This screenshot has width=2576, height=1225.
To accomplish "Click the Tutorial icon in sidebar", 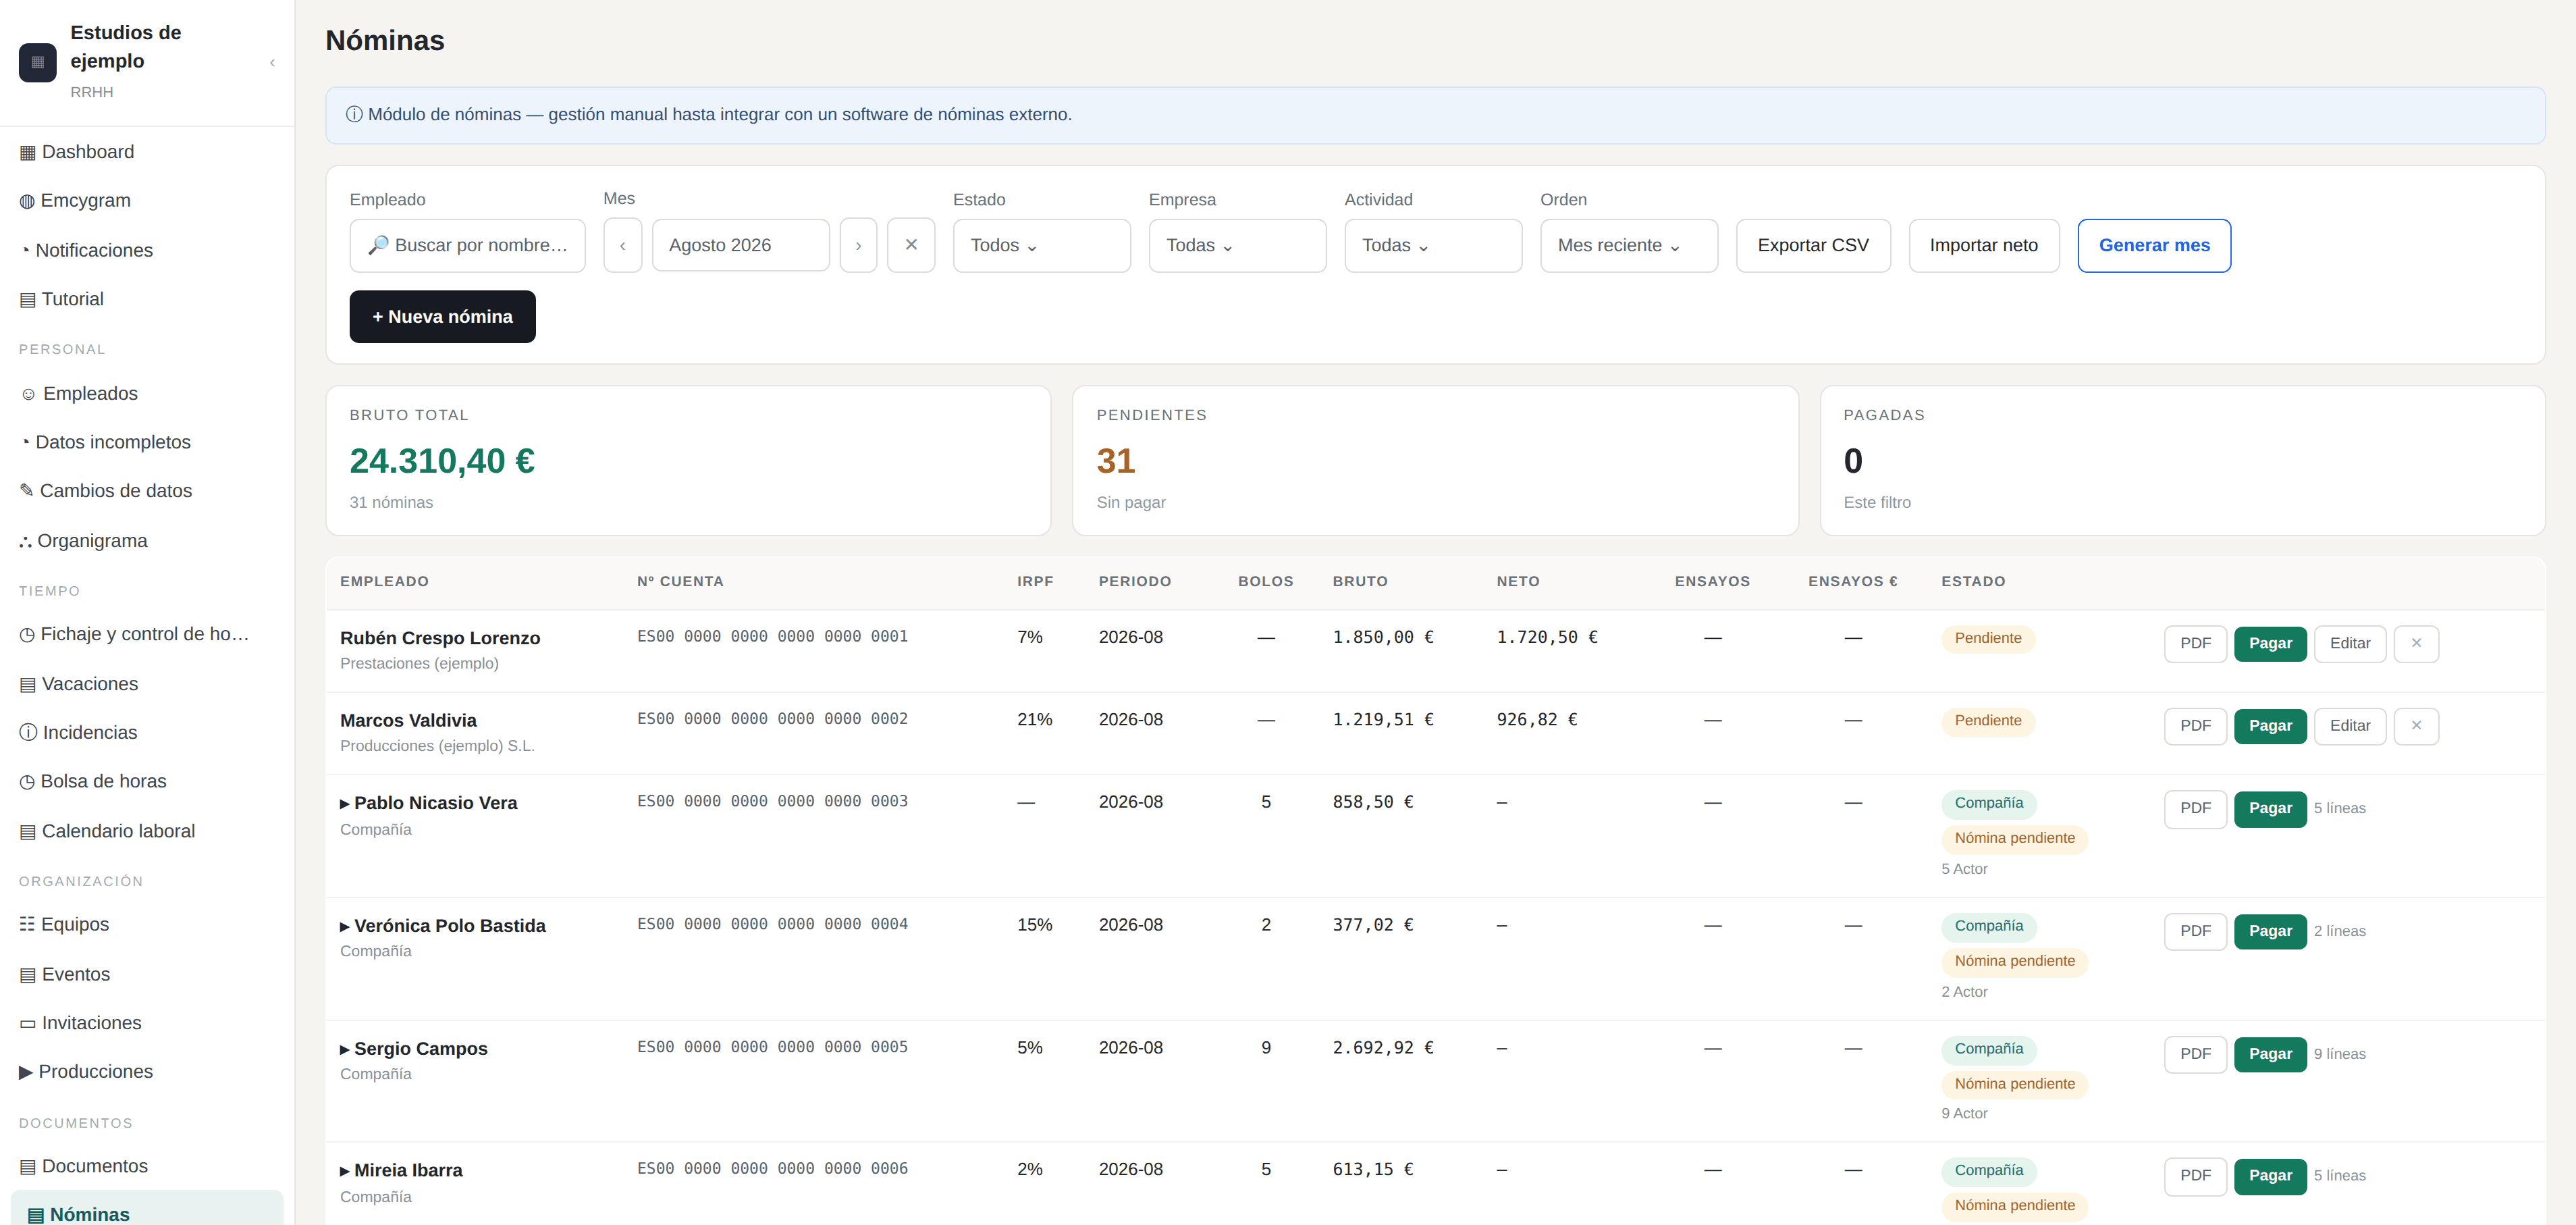I will click(28, 300).
